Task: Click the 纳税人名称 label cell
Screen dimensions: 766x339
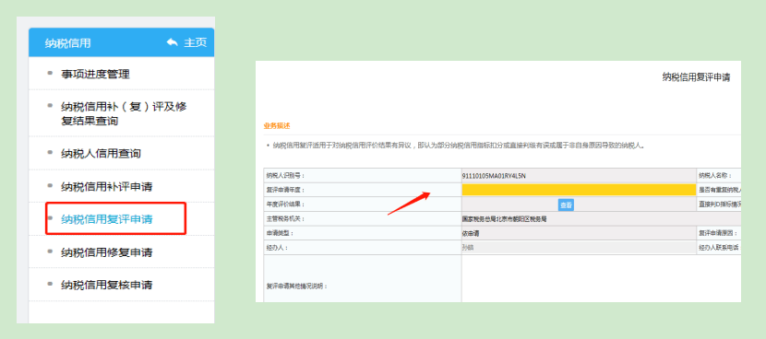Action: tap(719, 176)
